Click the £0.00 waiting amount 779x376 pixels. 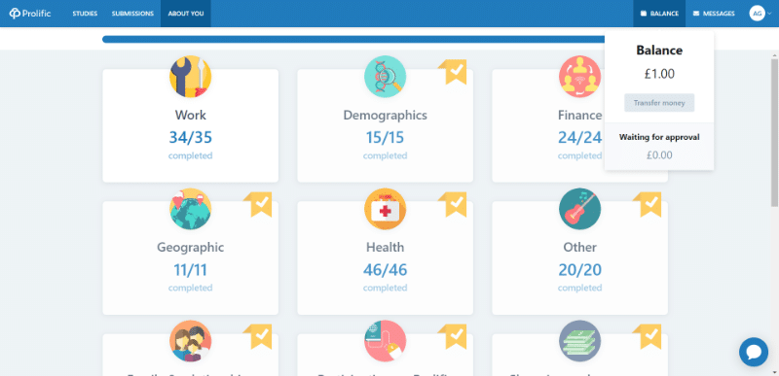[659, 155]
